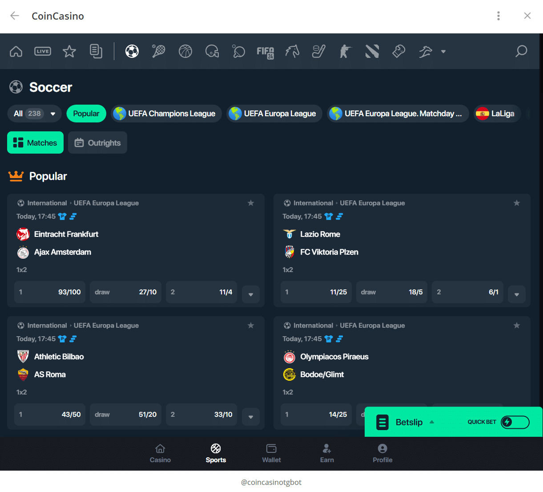Favorite the Olympiacos Piraeus vs Bodoe/Glimt match
Image resolution: width=543 pixels, height=492 pixels.
point(517,325)
